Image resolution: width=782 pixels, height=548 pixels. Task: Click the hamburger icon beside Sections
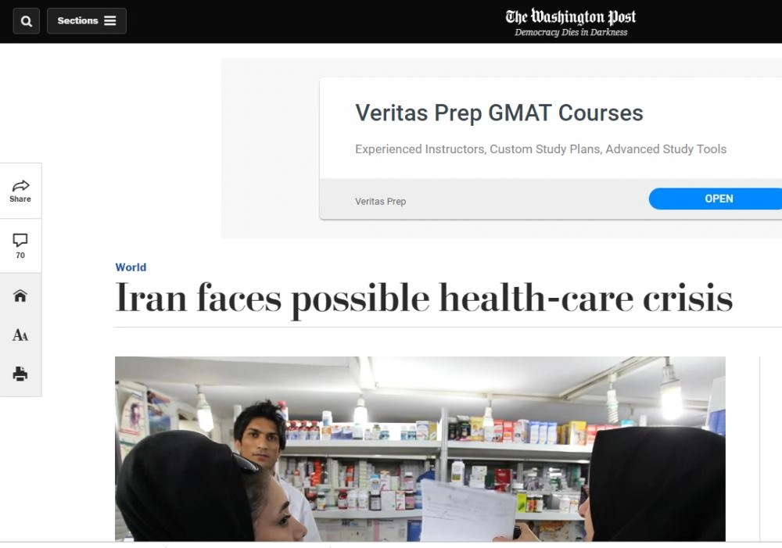tap(110, 21)
